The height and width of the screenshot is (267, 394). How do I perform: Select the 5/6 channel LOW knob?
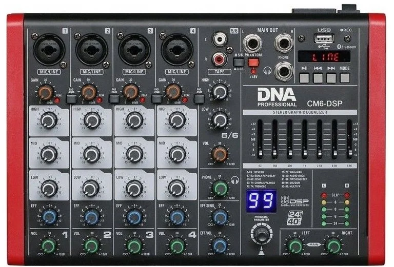pos(220,120)
